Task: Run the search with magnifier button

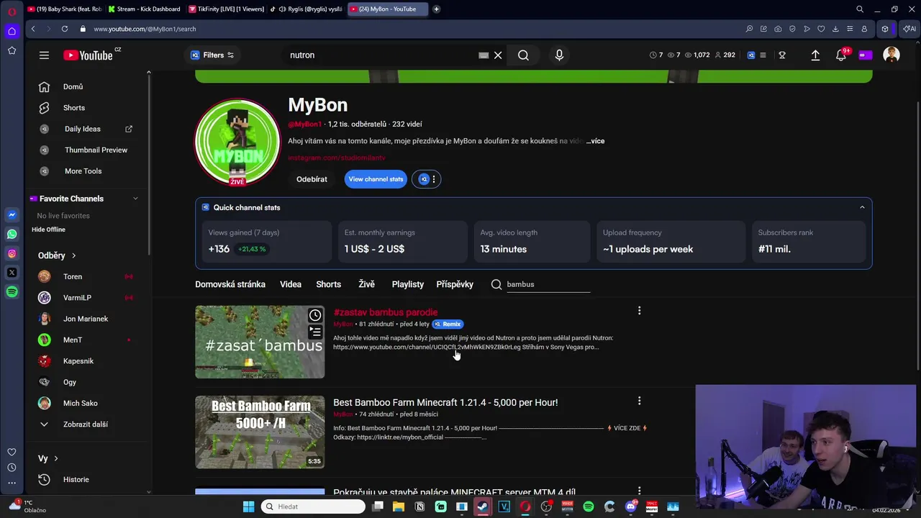Action: coord(523,55)
